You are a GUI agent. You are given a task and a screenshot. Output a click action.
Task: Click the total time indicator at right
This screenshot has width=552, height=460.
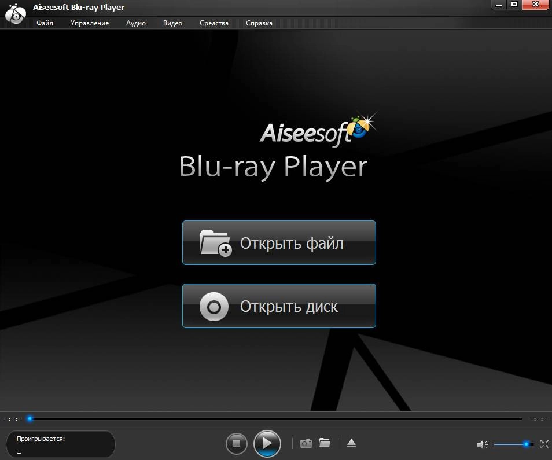point(539,419)
